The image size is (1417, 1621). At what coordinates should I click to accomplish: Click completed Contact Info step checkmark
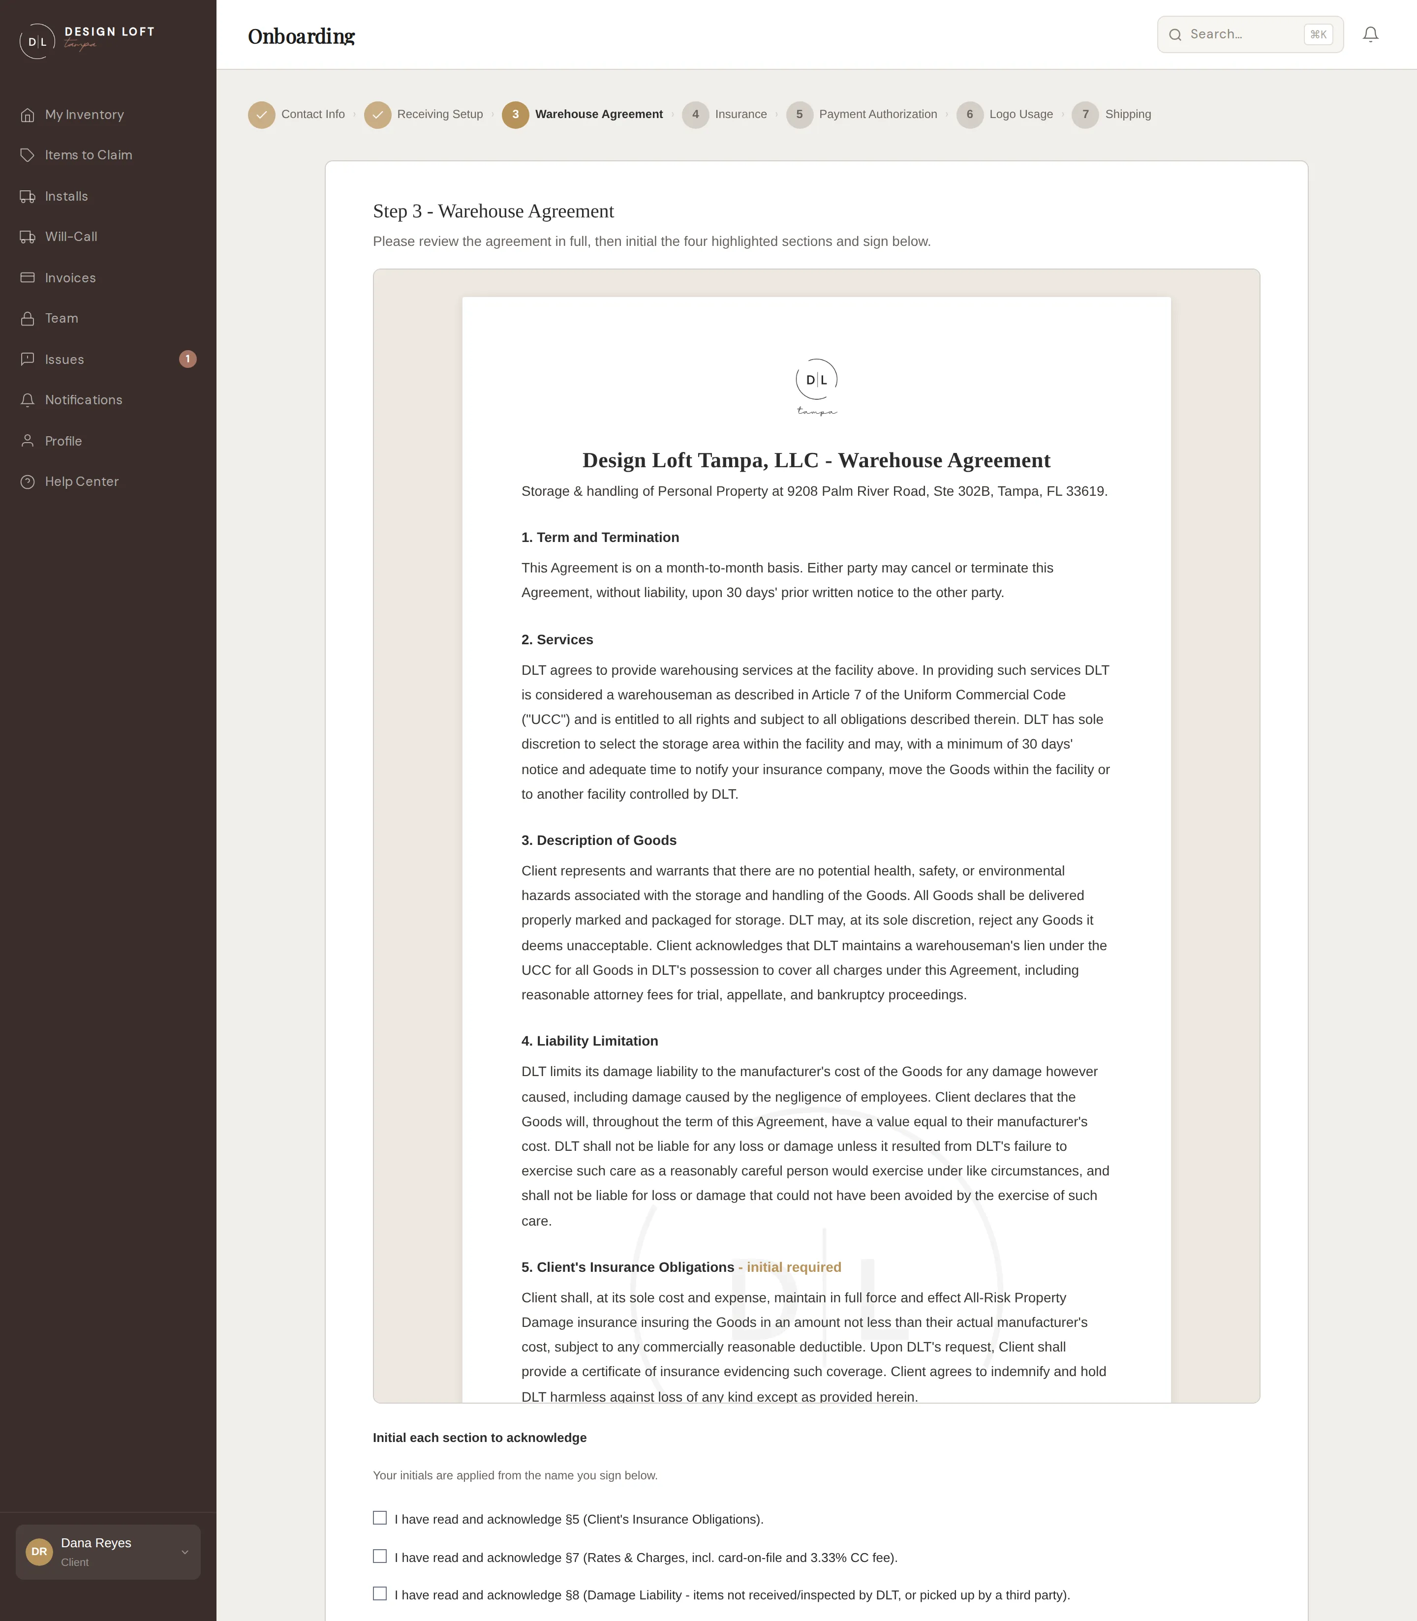(x=262, y=115)
